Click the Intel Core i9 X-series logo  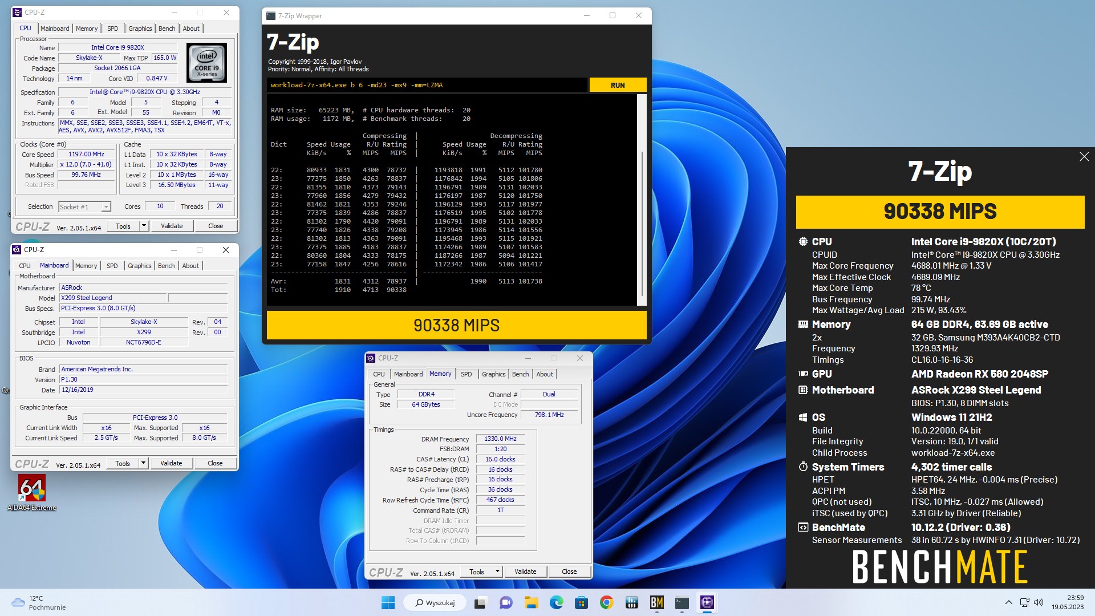tap(207, 63)
